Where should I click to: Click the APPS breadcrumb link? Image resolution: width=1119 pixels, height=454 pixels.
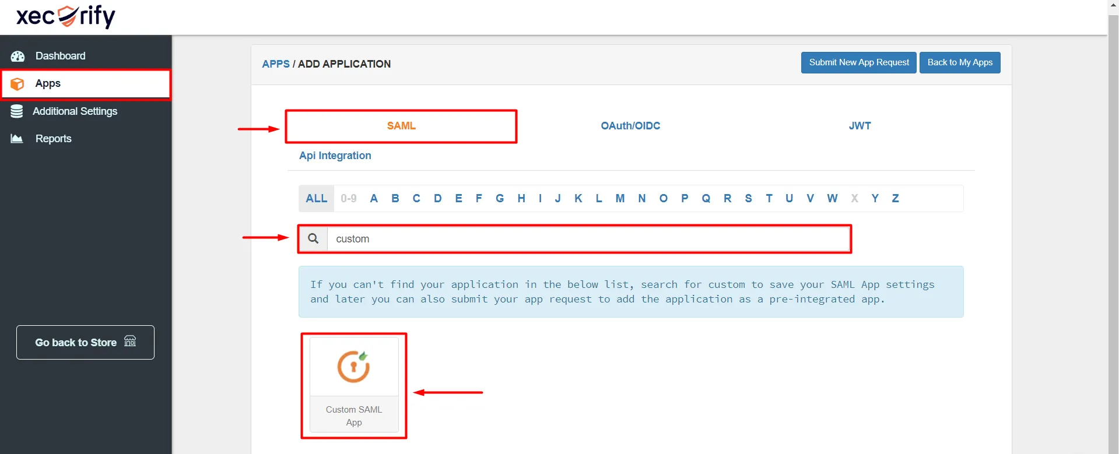(276, 64)
